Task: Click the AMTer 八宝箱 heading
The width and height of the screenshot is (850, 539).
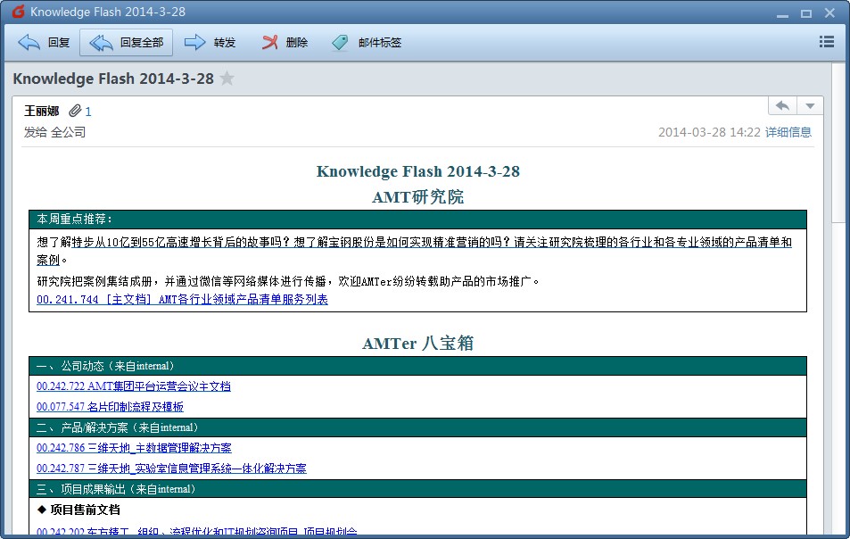Action: point(418,343)
